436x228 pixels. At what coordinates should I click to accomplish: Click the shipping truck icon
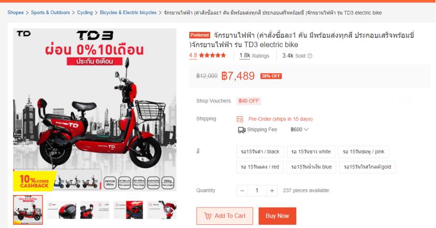pyautogui.click(x=242, y=130)
